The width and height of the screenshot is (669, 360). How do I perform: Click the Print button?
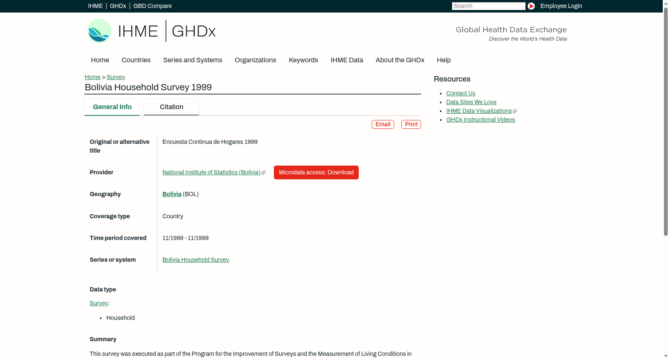tap(411, 125)
